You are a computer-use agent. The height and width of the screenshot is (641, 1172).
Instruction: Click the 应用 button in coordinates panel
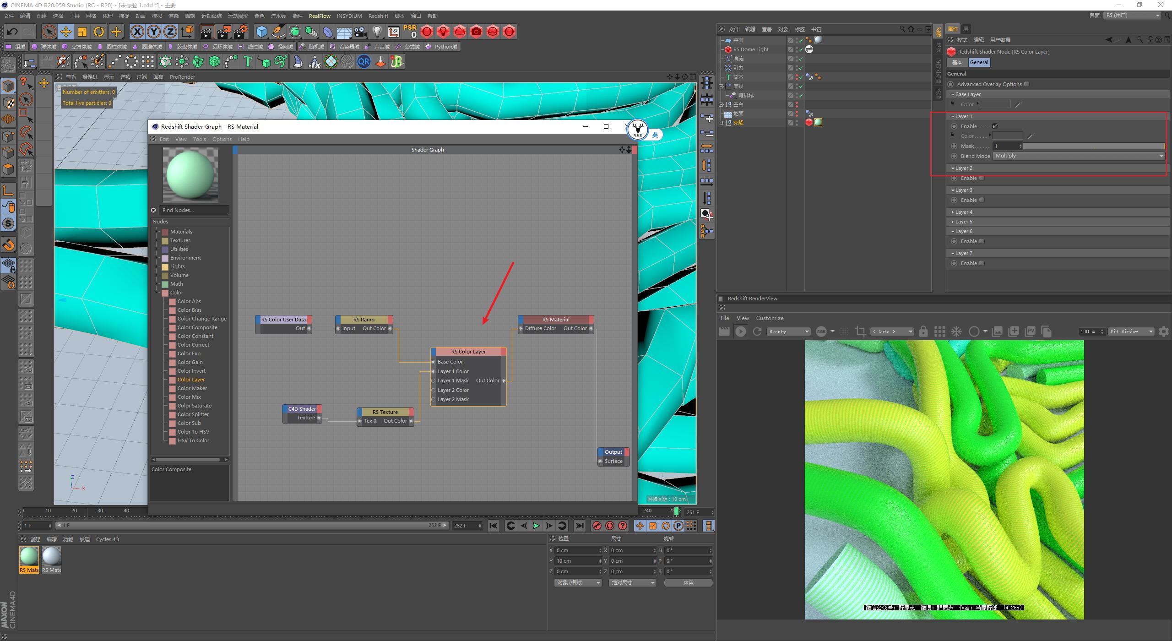688,582
